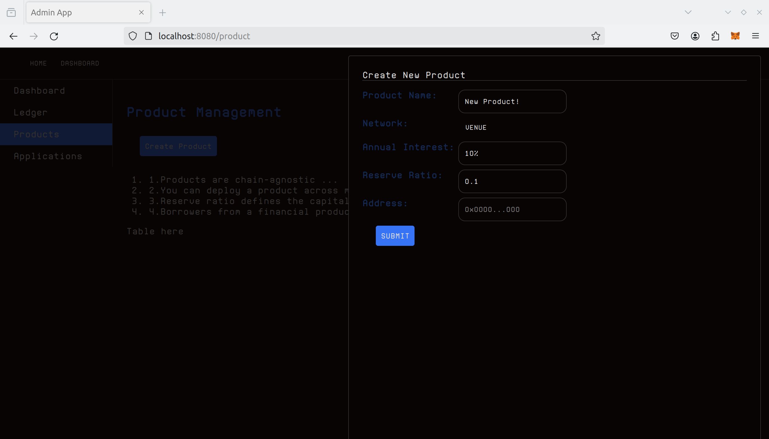Click 'Products are chain-agnostic' list item
This screenshot has width=769, height=439.
pos(243,180)
